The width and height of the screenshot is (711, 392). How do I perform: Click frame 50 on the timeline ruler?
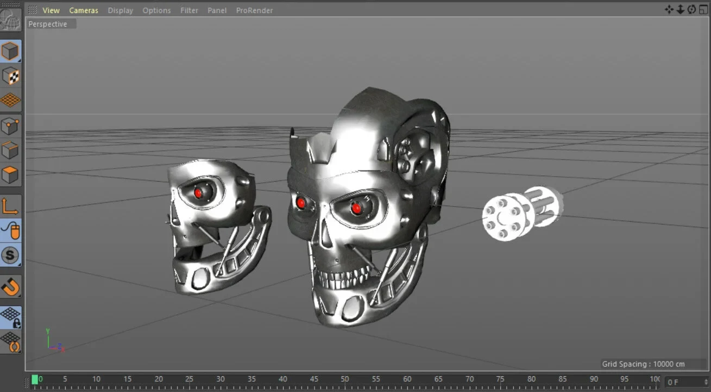coord(345,379)
